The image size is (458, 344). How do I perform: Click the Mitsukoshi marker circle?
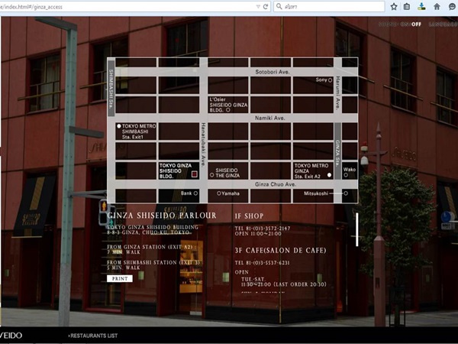(346, 193)
